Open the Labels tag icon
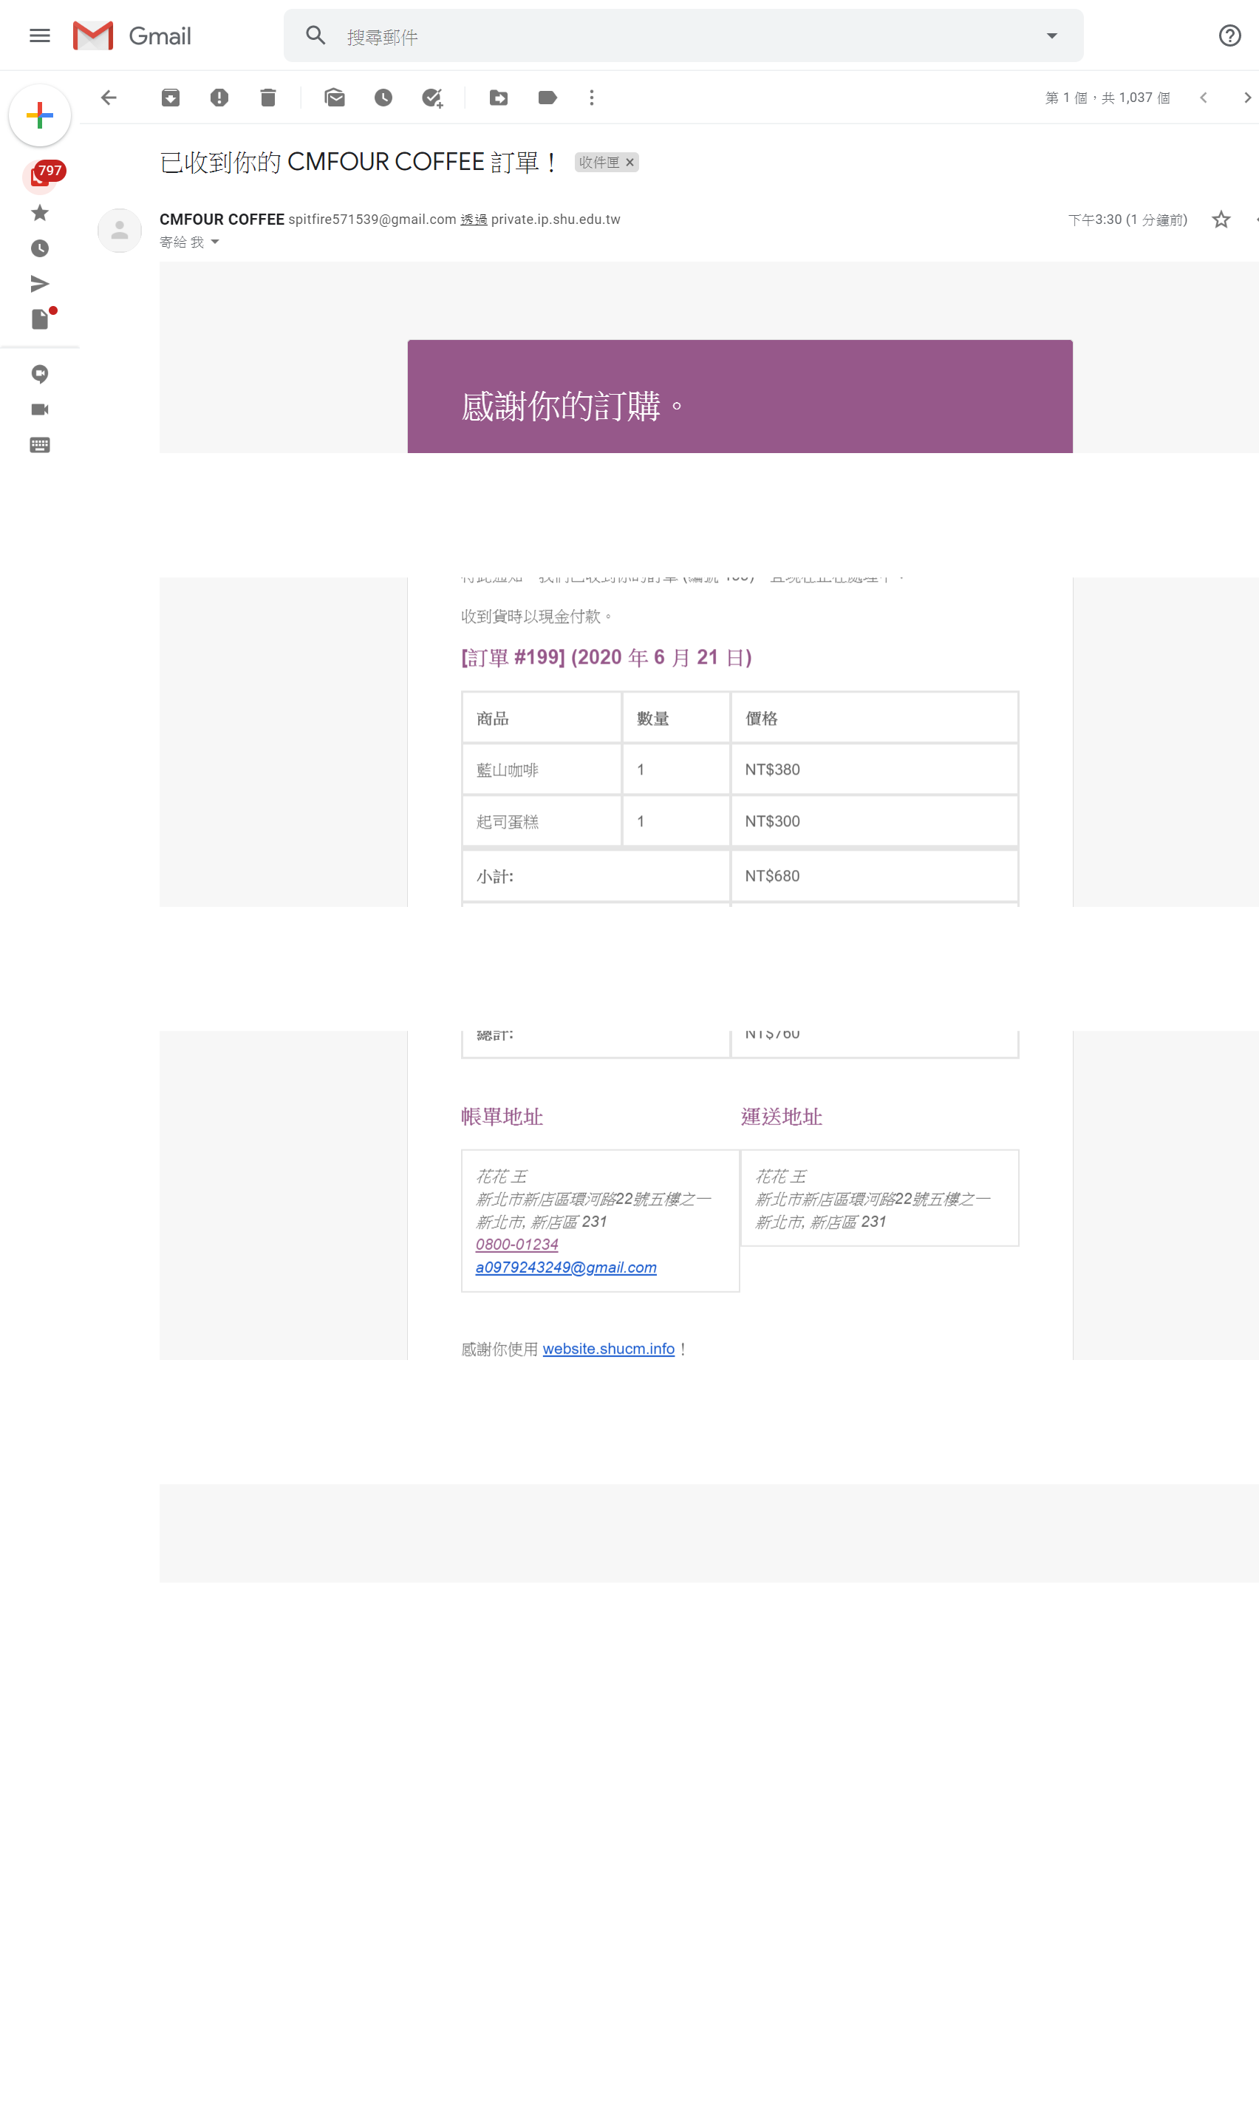The width and height of the screenshot is (1259, 2111). (547, 98)
